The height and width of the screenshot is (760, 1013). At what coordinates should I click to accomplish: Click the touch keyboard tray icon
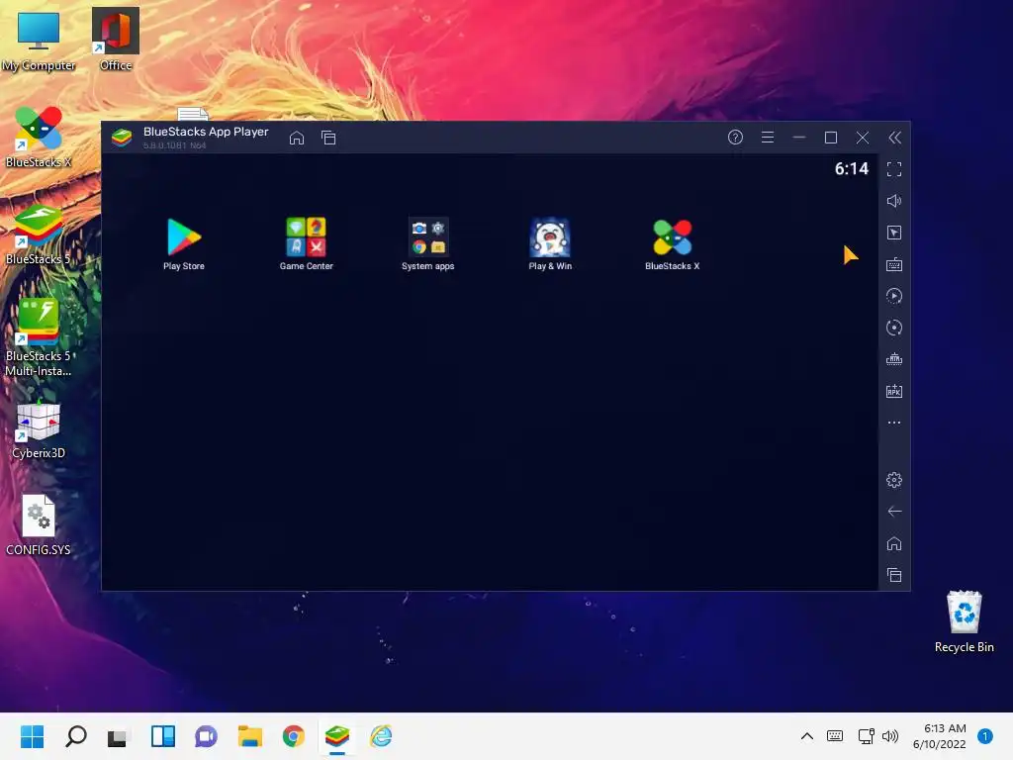click(835, 736)
